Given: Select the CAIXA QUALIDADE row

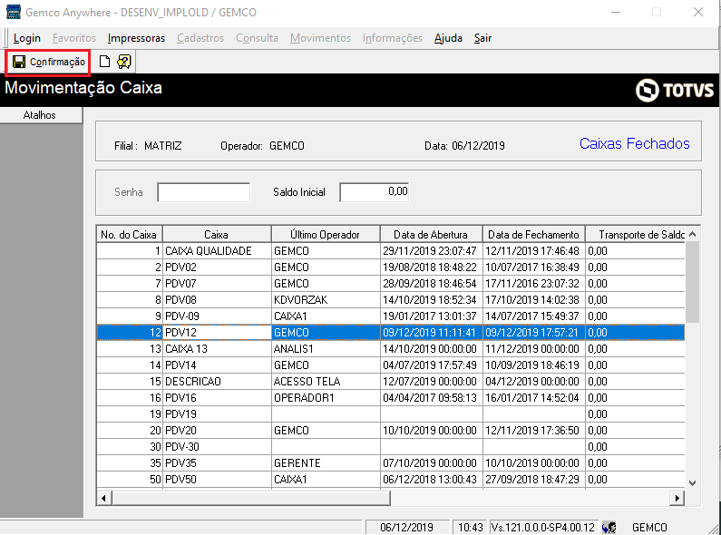Looking at the screenshot, I should click(390, 251).
